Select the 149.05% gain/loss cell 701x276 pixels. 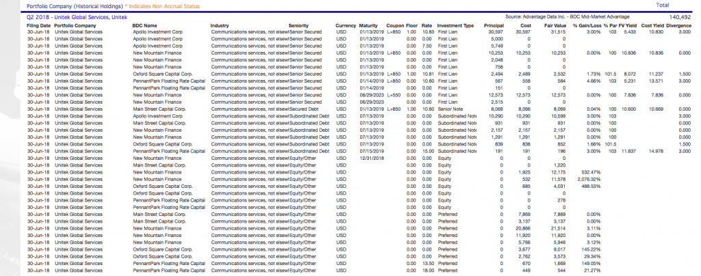590,263
